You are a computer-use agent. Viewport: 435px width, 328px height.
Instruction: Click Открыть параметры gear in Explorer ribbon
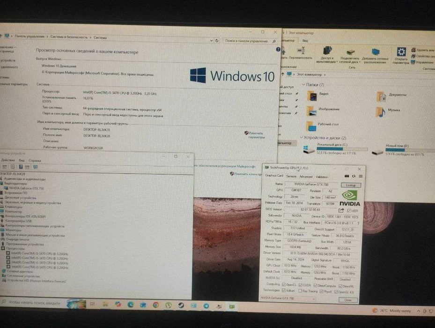(401, 56)
